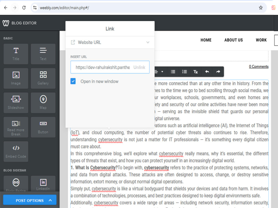The image size is (278, 208).
Task: Bookmark page with the star icon
Action: [x=261, y=7]
